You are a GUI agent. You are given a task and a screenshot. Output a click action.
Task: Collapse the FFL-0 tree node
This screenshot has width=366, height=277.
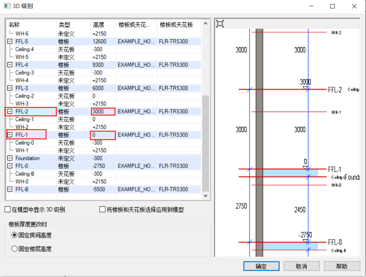click(x=10, y=166)
